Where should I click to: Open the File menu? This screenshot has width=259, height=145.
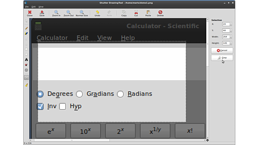pos(27,7)
